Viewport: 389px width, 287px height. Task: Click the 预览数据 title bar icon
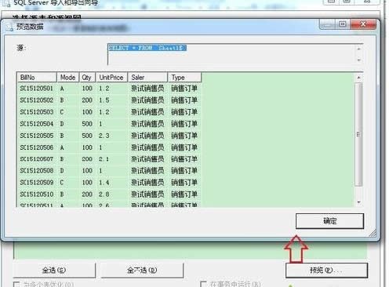9,27
